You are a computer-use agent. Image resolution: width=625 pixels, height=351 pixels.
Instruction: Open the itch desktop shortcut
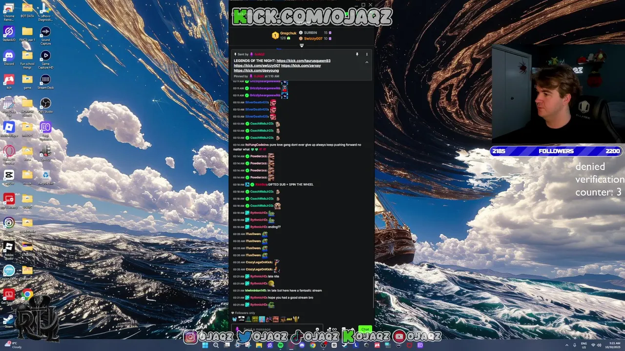click(x=9, y=82)
